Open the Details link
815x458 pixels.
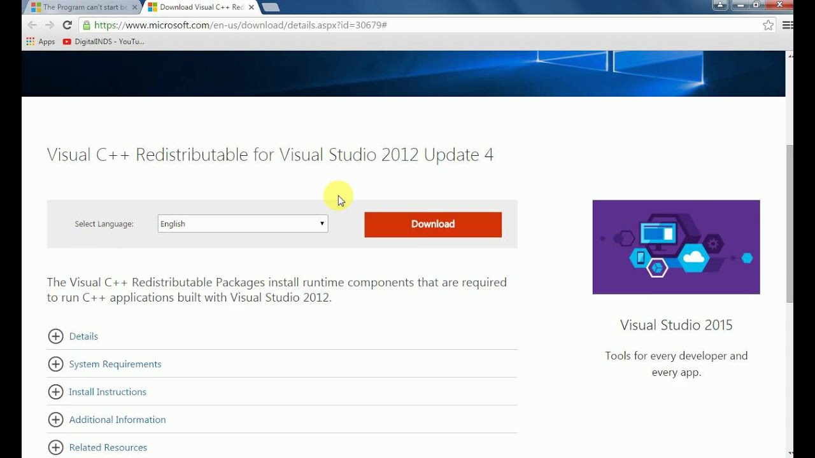pos(83,337)
